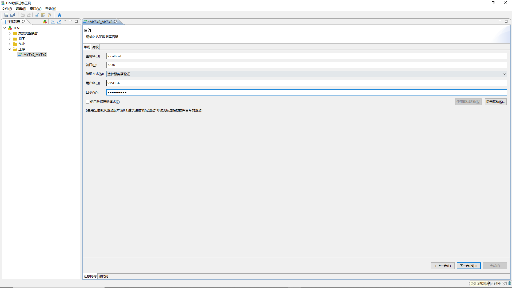The image size is (512, 288).
Task: Go to the Home welcome page icon
Action: point(59,15)
